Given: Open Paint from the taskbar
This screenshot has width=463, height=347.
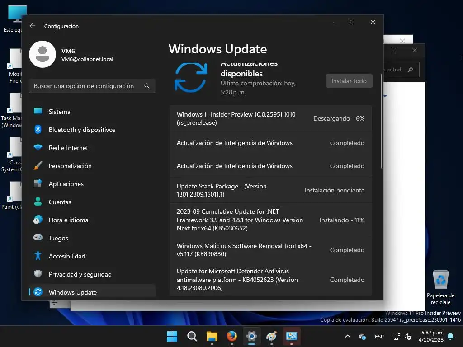Looking at the screenshot, I should click(x=271, y=336).
